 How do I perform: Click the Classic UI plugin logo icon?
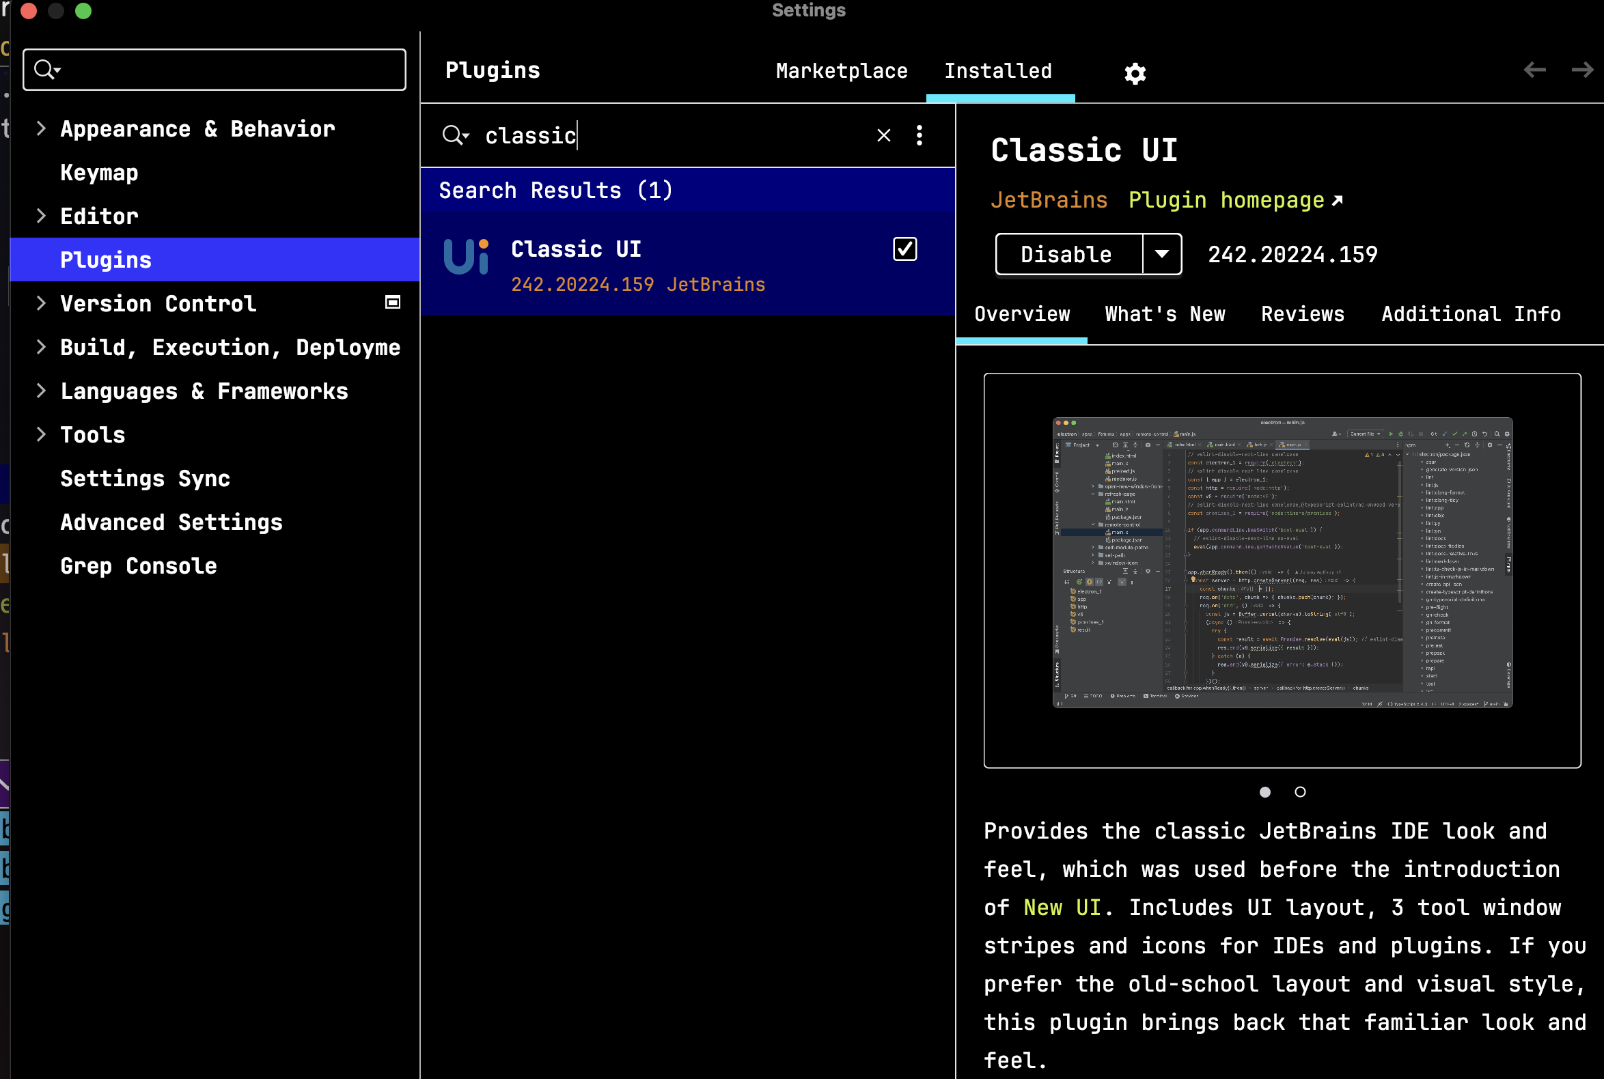466,257
